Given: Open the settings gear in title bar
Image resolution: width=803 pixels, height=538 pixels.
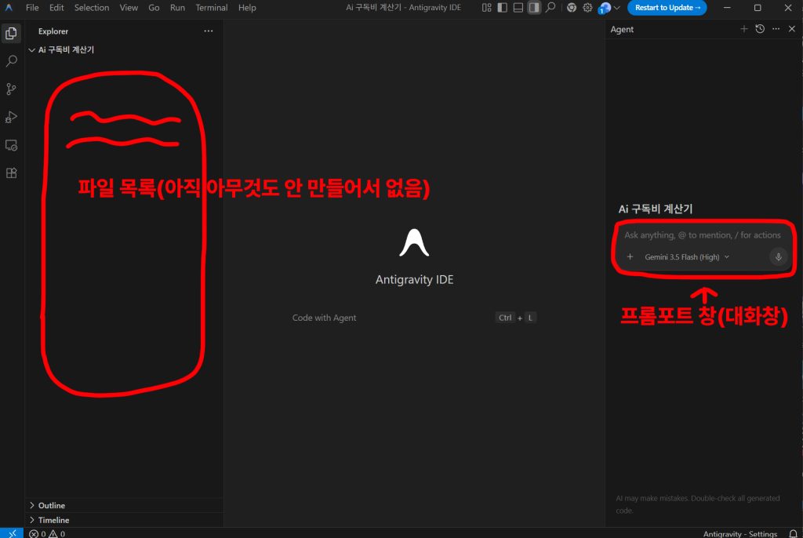Looking at the screenshot, I should click(587, 8).
